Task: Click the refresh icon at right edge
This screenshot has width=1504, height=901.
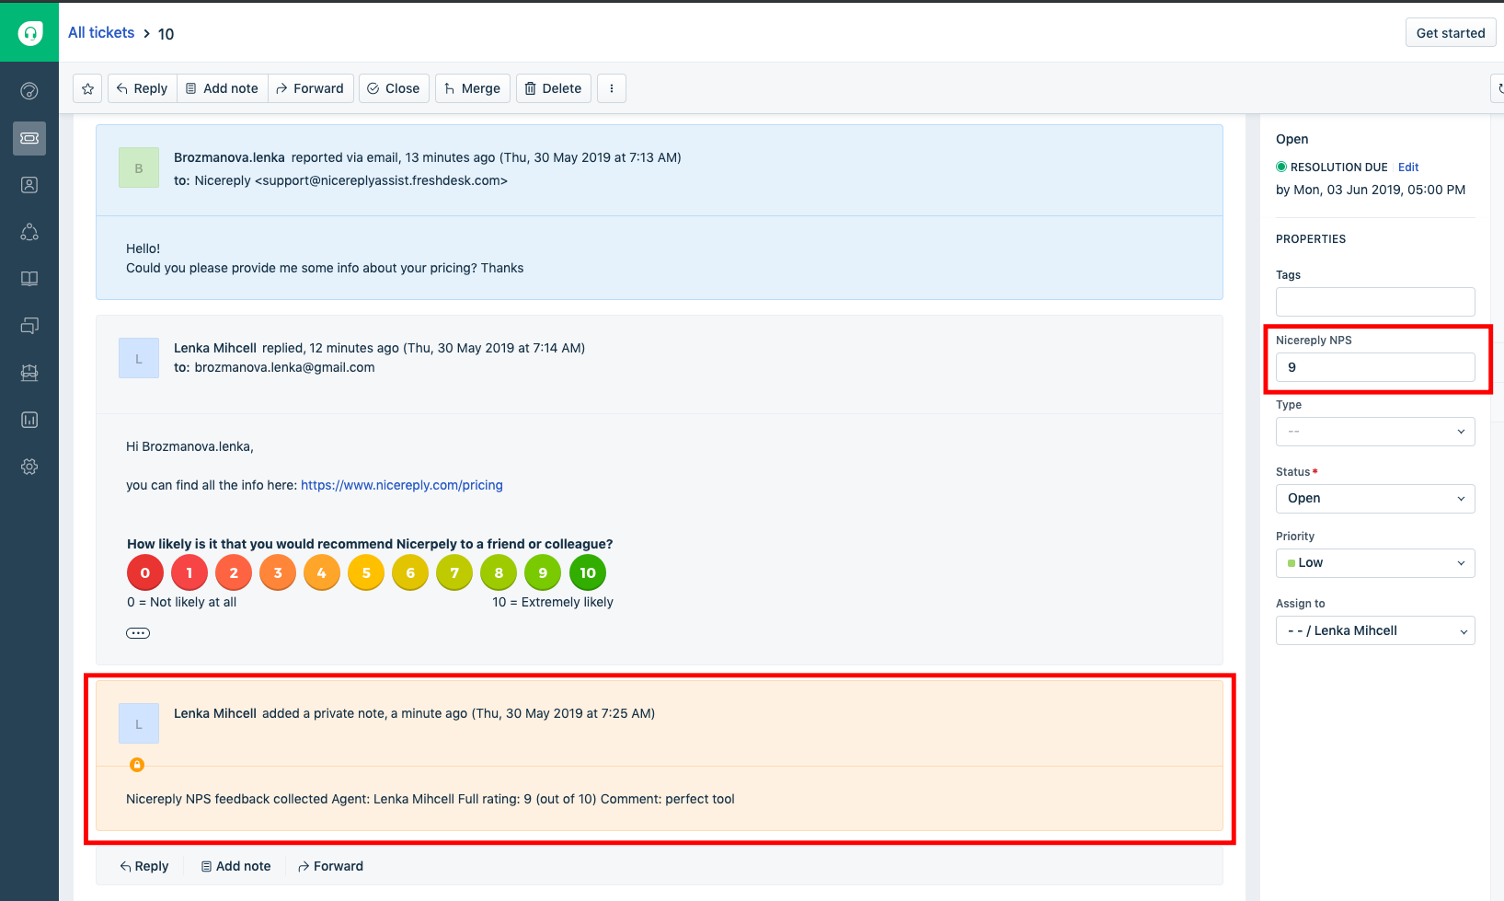Action: point(1498,88)
